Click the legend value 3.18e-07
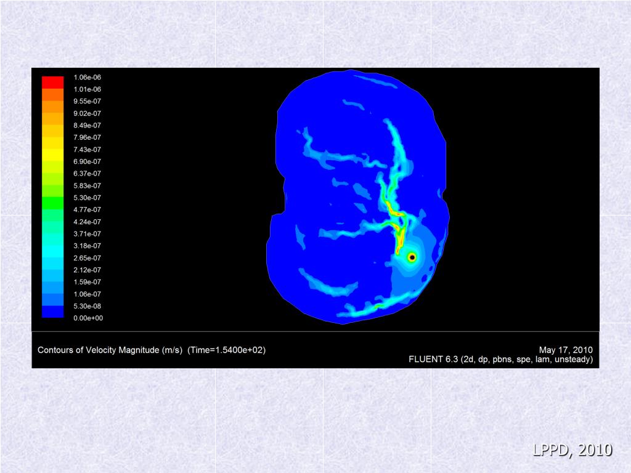This screenshot has height=473, width=631. pos(87,246)
